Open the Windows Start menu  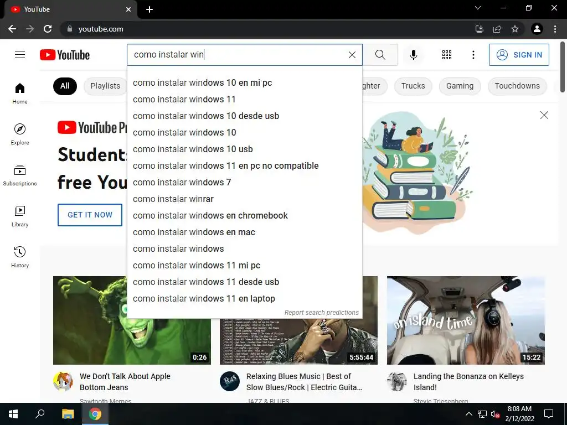pyautogui.click(x=13, y=414)
